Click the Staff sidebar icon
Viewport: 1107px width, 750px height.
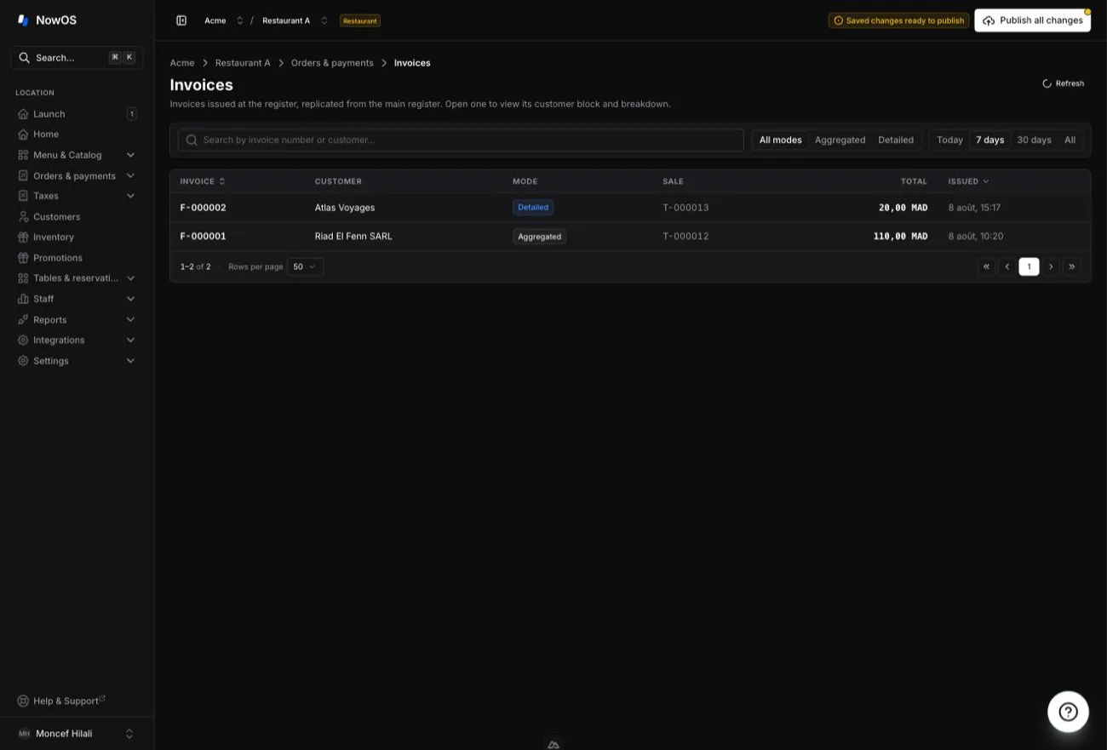point(23,299)
